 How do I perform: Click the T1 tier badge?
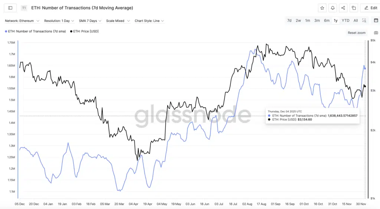[24, 8]
